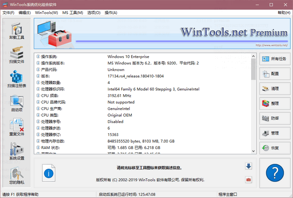Select the 版本: 17134.rs4_release row
Viewport: 293px width, 198px height.
click(x=143, y=76)
